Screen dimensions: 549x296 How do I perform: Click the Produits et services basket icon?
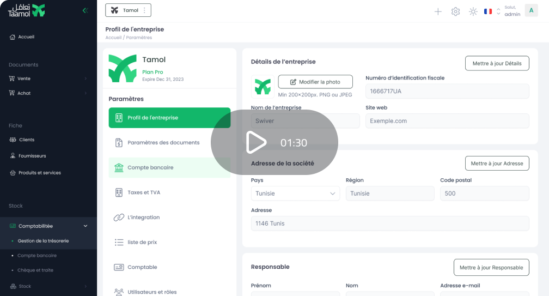pyautogui.click(x=13, y=173)
